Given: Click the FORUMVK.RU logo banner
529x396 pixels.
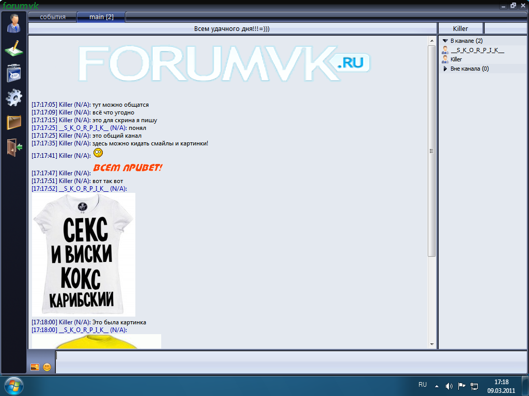Looking at the screenshot, I should pos(224,63).
